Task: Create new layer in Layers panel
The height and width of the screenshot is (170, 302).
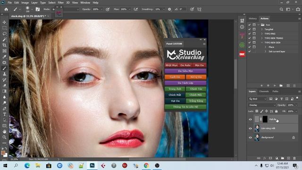Action: pos(288,158)
